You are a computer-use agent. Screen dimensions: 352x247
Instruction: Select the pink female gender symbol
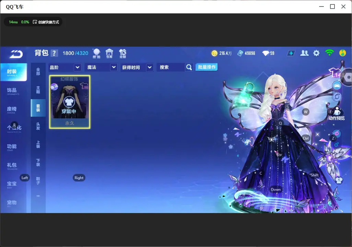click(x=337, y=134)
